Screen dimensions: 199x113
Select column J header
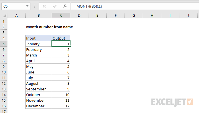188,15
